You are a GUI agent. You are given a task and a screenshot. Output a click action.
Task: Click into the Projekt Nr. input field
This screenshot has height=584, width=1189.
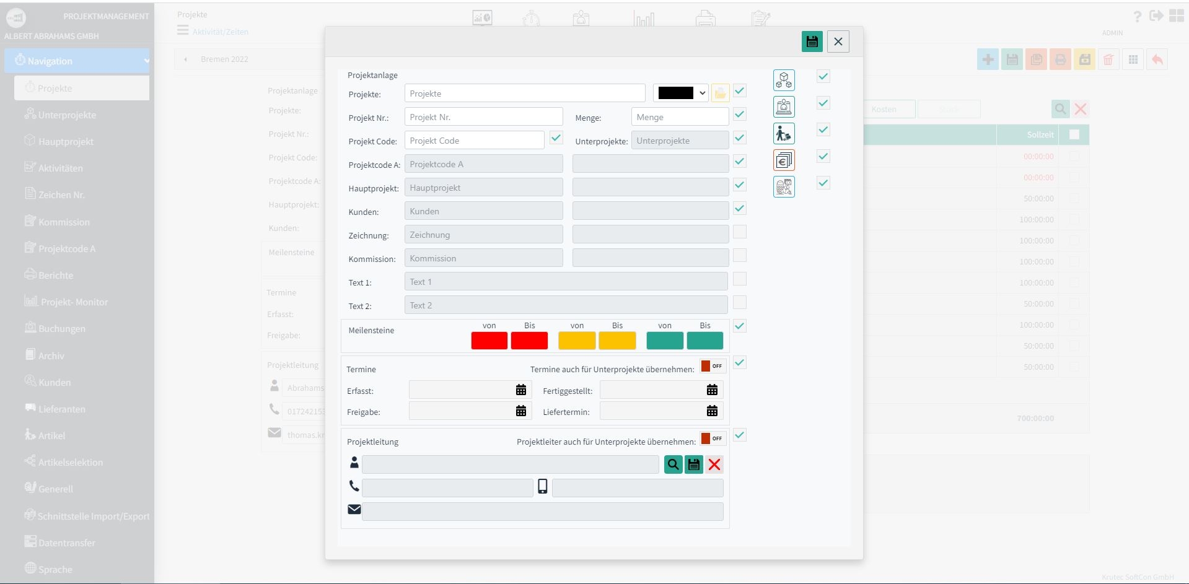tap(483, 117)
